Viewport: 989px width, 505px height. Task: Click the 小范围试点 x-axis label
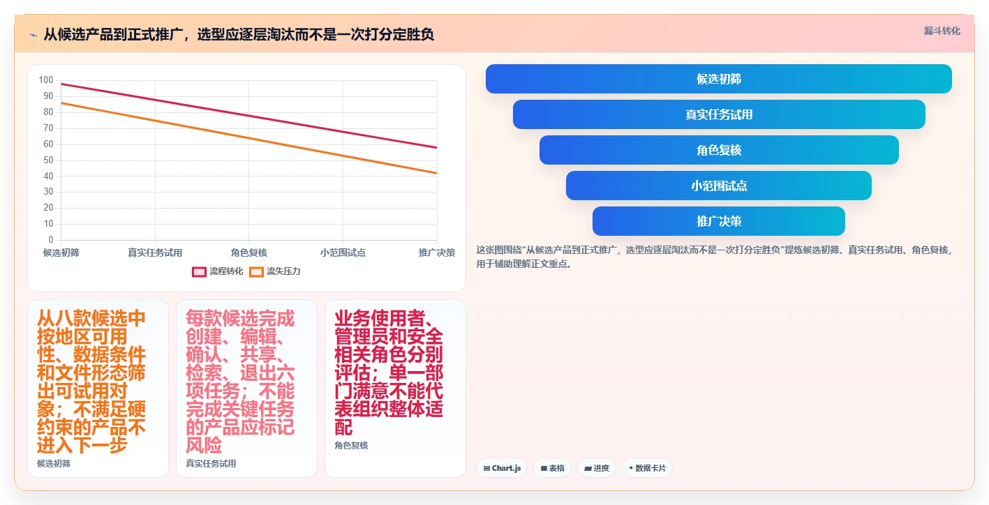point(343,252)
